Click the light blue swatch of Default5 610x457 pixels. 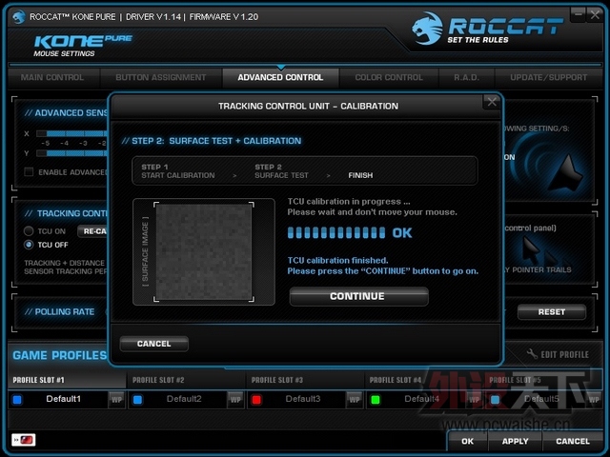(x=495, y=400)
